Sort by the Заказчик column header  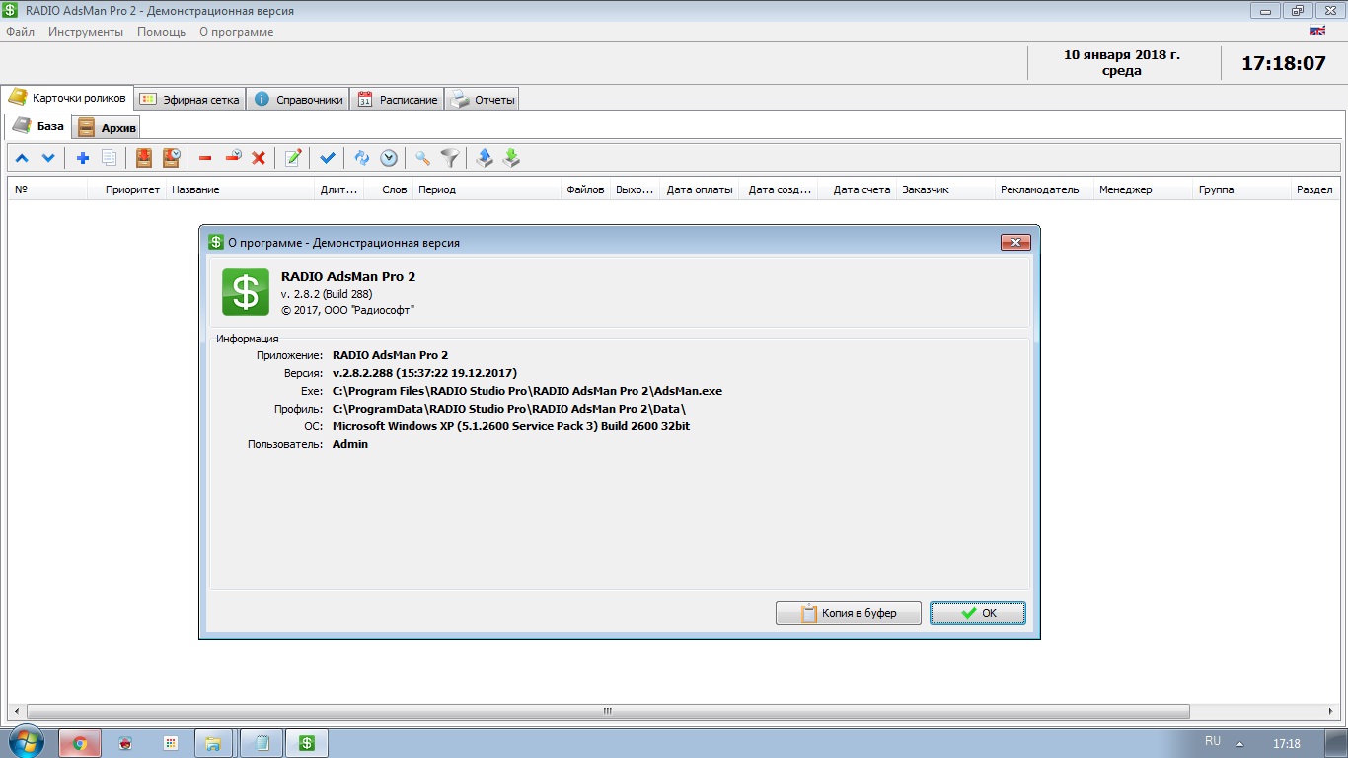tap(945, 189)
